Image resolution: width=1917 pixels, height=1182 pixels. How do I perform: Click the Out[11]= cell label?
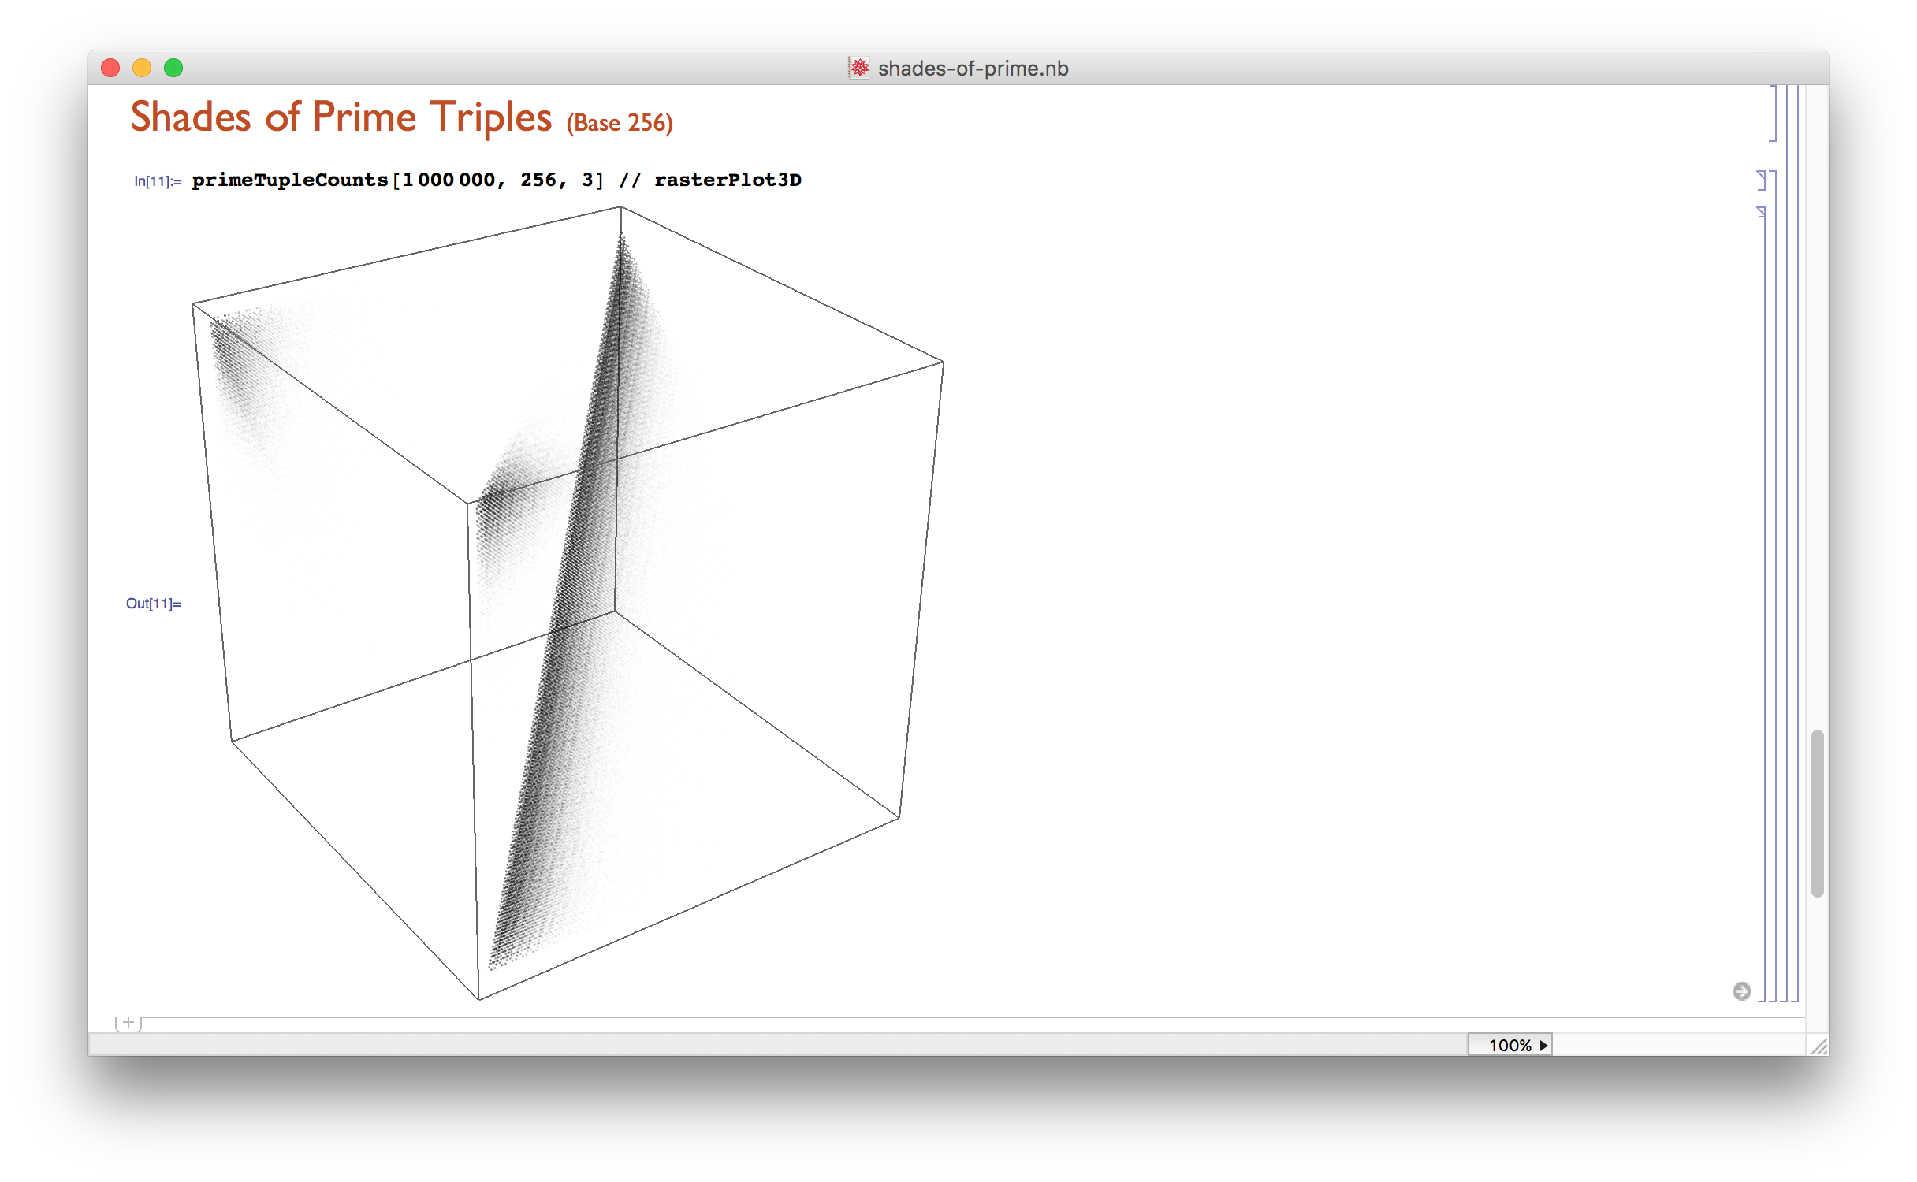click(154, 604)
